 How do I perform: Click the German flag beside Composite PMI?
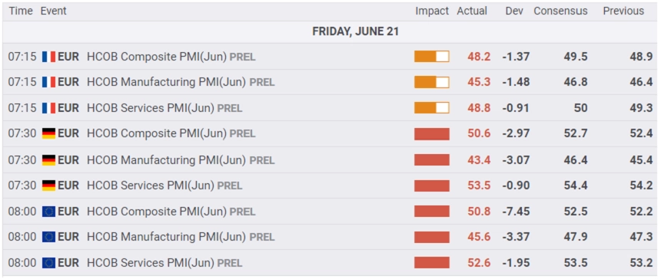pos(48,134)
